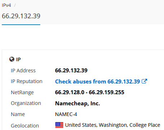
Task: Click the NetRange field label
Action: tap(22, 92)
